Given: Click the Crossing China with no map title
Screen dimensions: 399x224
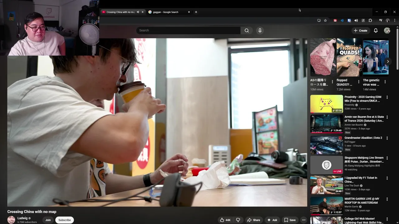Looking at the screenshot, I should pyautogui.click(x=32, y=212).
